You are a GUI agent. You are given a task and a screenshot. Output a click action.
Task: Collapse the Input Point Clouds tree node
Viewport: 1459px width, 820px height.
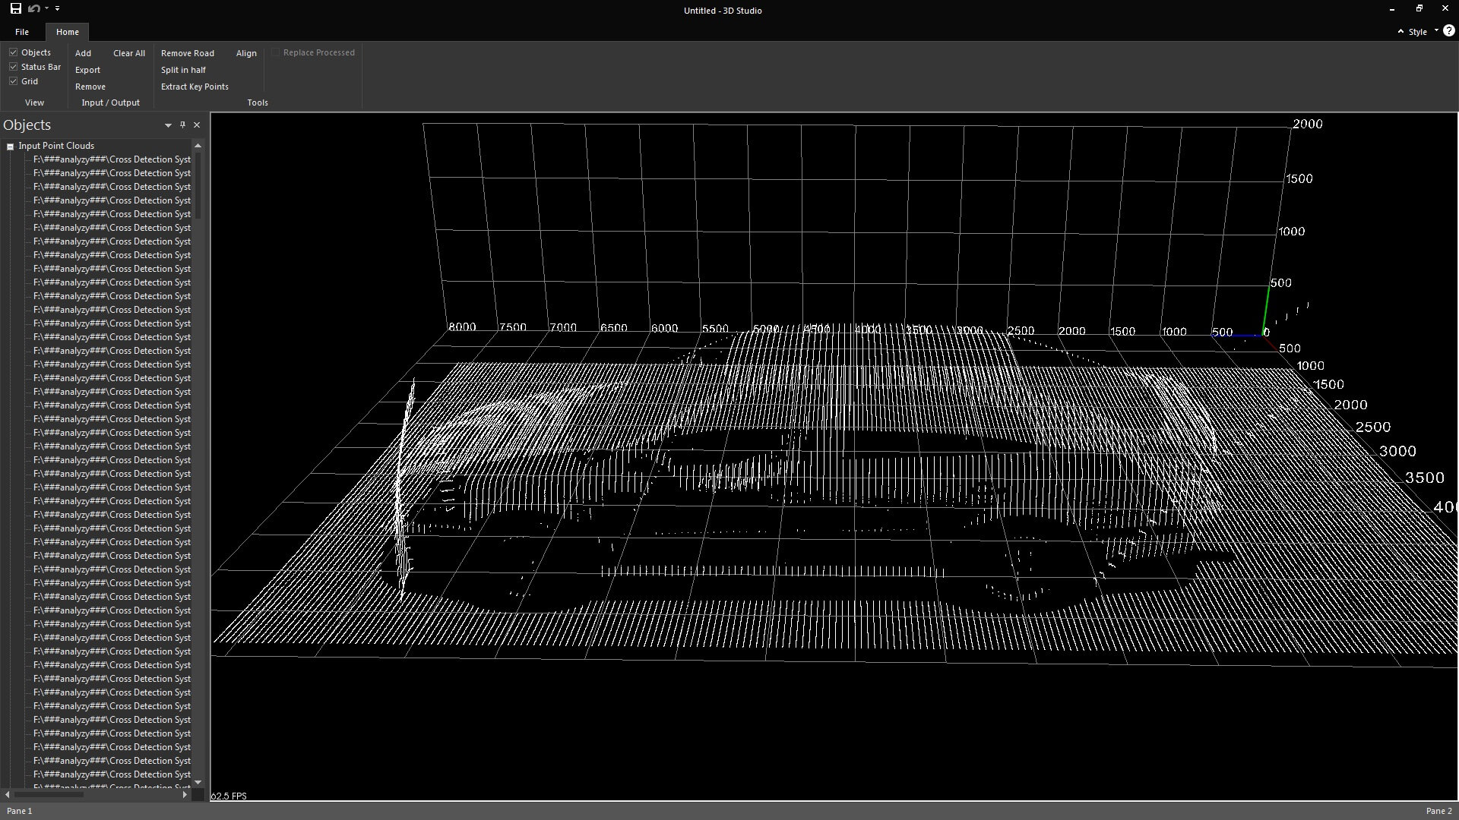point(11,147)
